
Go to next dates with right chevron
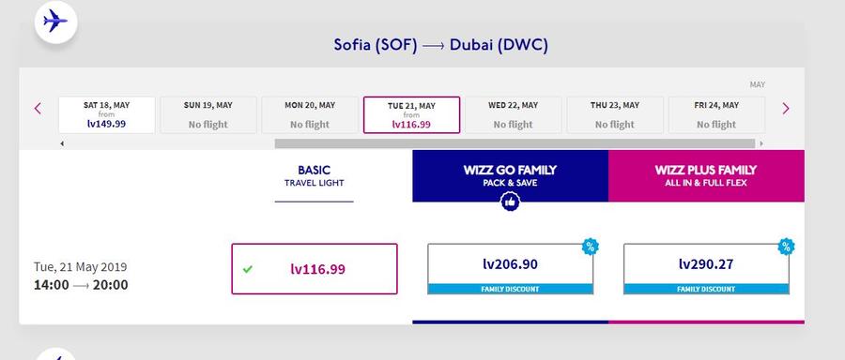(x=785, y=109)
